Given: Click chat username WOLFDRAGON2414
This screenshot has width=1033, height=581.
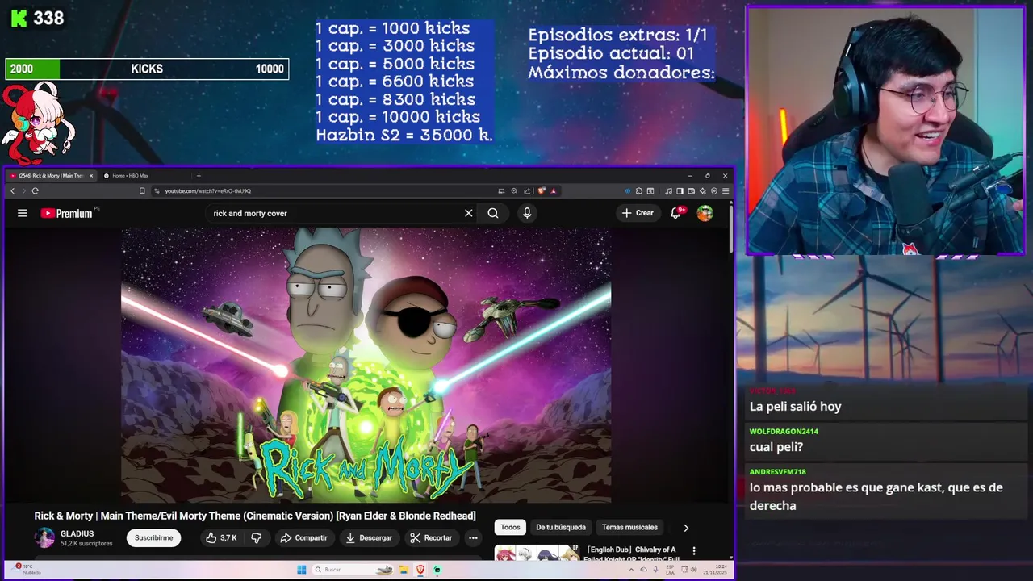Looking at the screenshot, I should pos(784,432).
